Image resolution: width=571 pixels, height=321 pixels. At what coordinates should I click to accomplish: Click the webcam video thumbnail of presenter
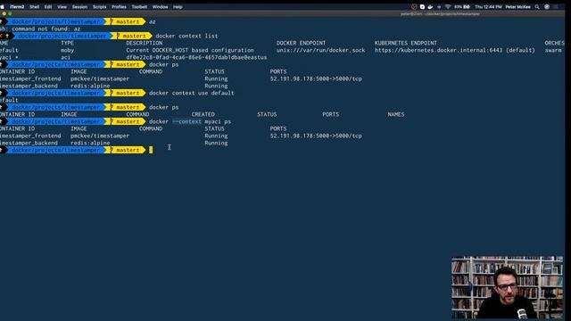[x=508, y=287]
